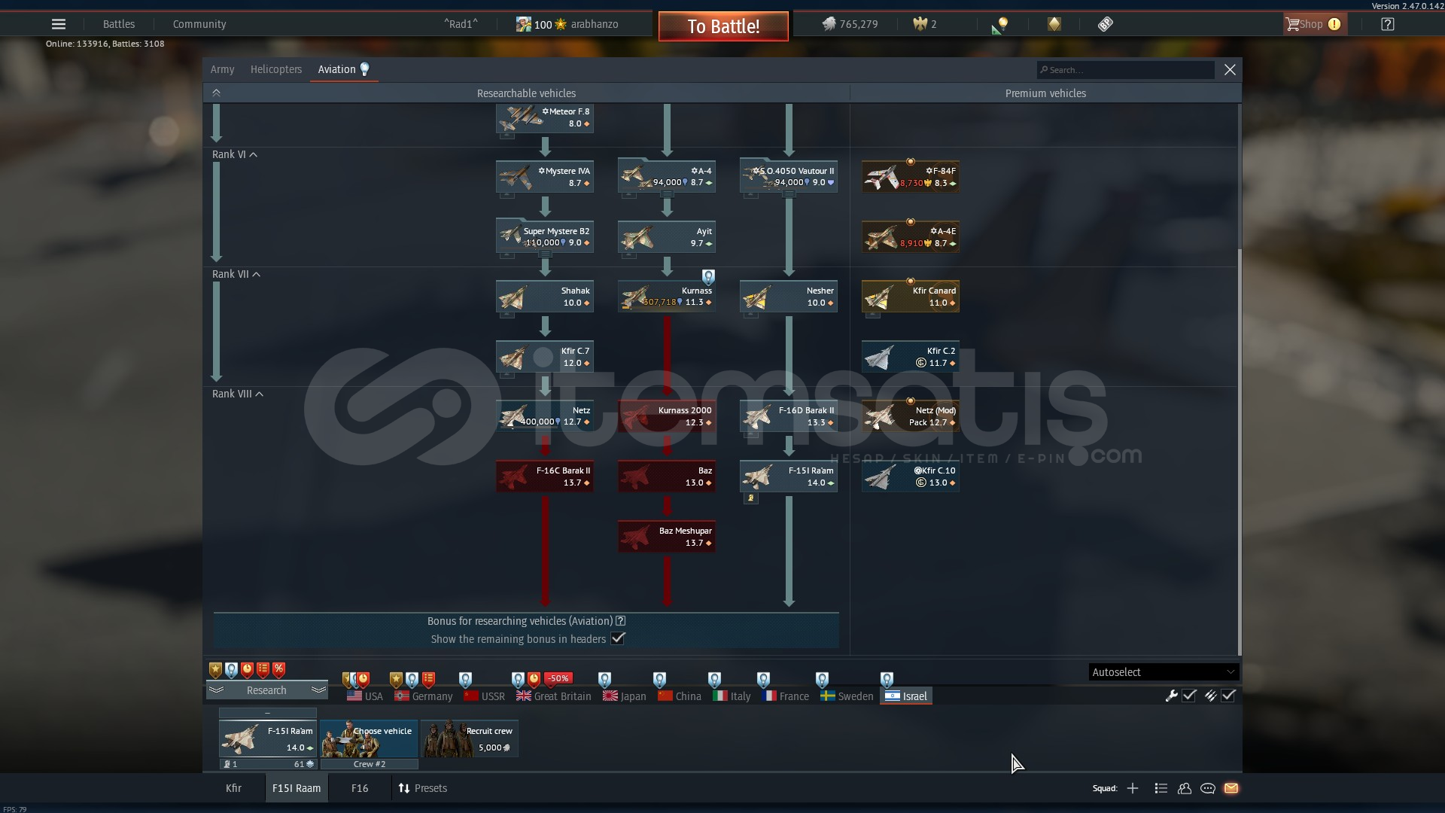Click the Golden Eagles balance icon
Image resolution: width=1445 pixels, height=813 pixels.
pos(920,24)
